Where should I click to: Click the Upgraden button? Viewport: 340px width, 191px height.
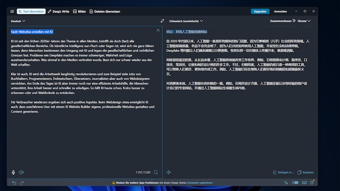point(260,11)
